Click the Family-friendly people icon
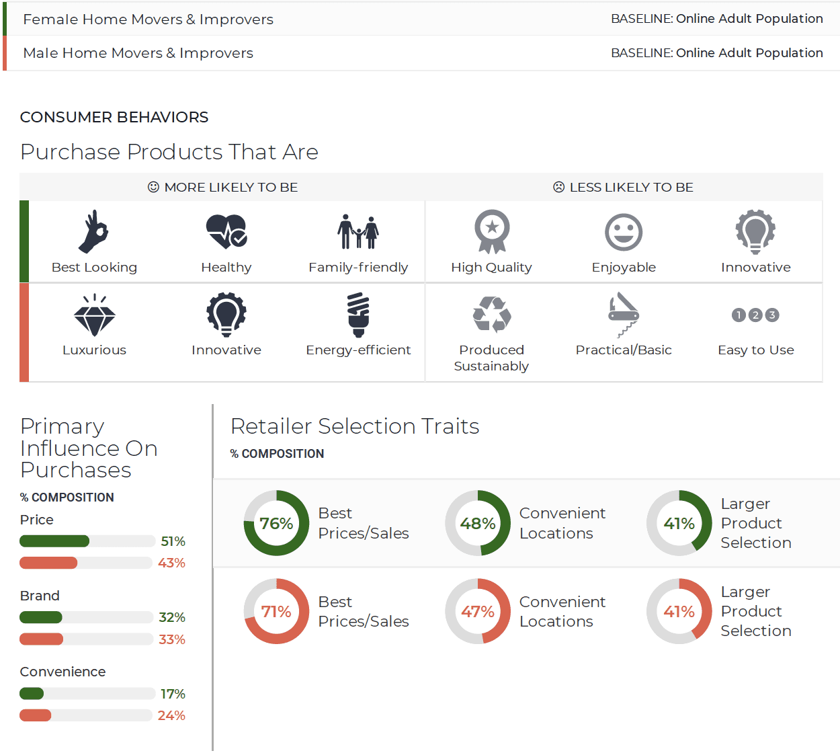Image resolution: width=840 pixels, height=753 pixels. point(358,231)
